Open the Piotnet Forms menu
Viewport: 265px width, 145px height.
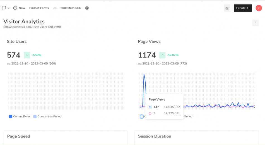pos(39,8)
